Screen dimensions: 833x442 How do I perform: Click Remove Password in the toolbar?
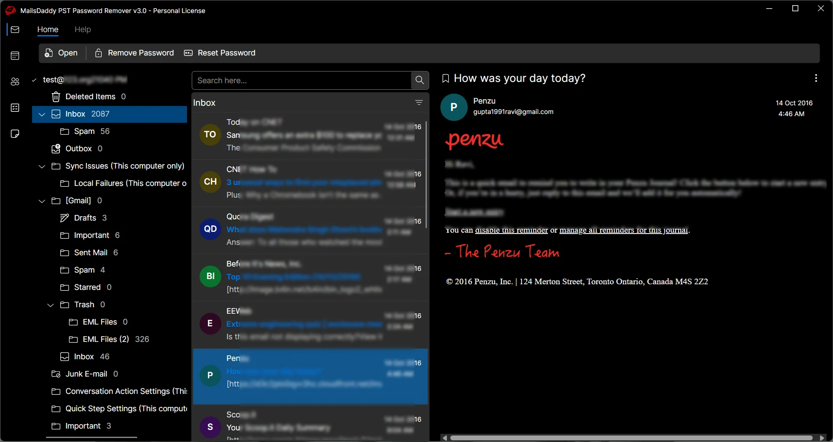pos(134,53)
